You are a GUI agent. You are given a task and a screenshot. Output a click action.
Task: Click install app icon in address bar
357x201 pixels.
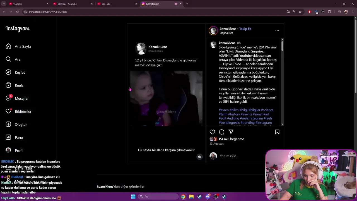(x=288, y=12)
